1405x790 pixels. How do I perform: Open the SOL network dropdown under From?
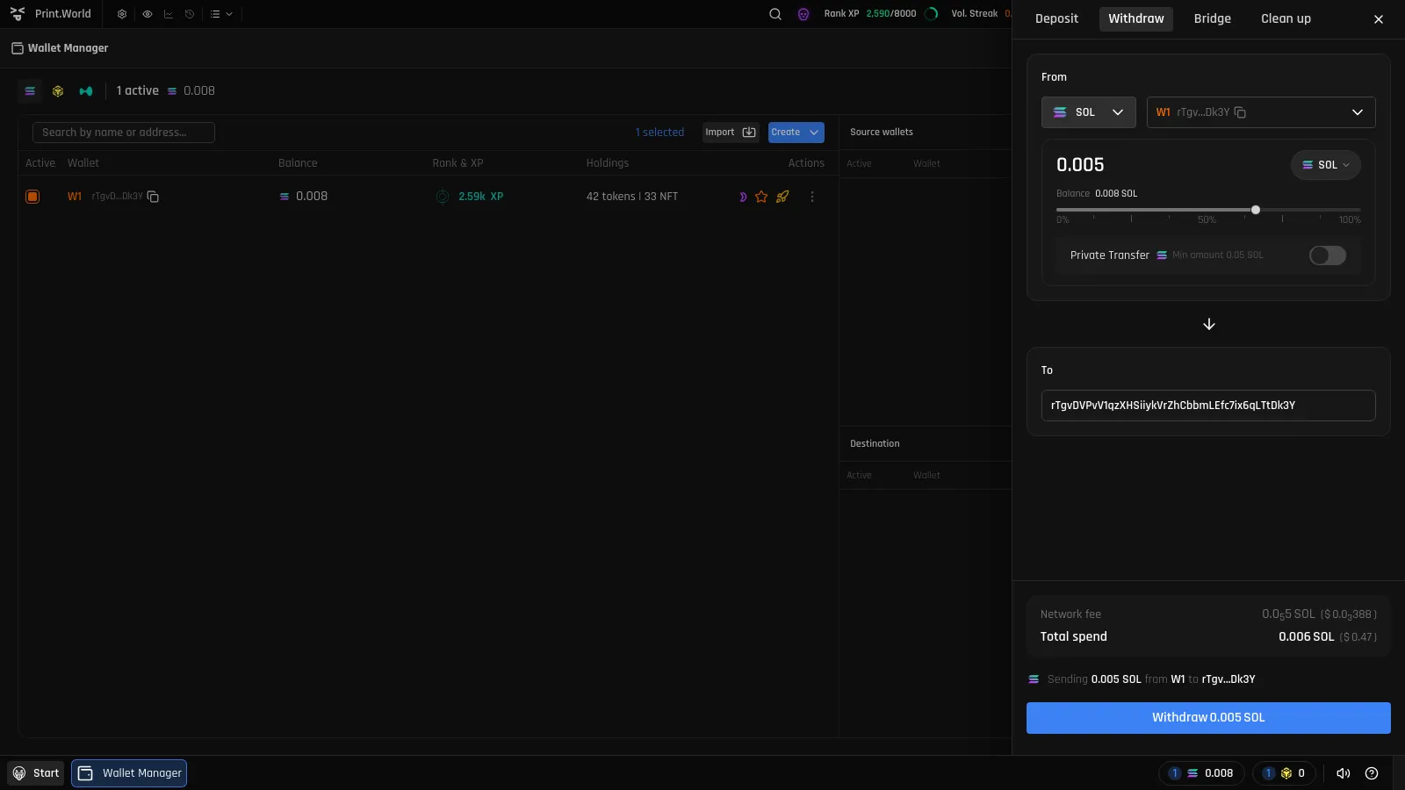click(1089, 112)
